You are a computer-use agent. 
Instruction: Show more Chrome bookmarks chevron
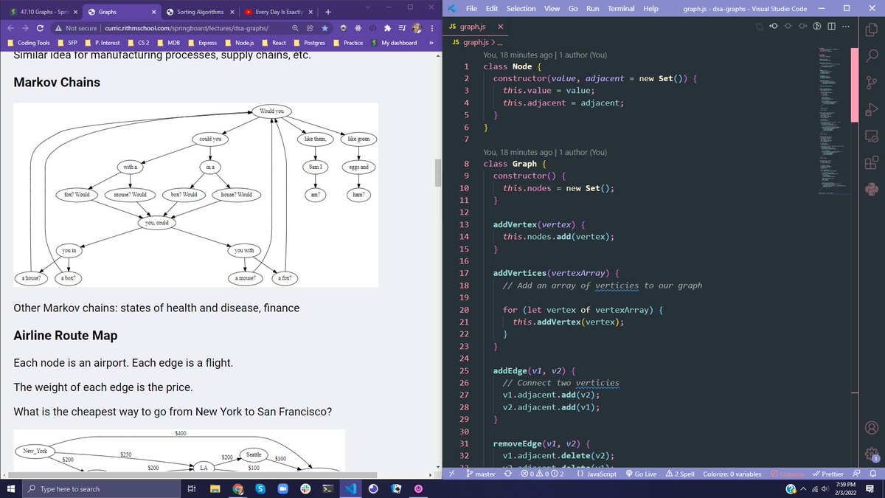coord(431,43)
